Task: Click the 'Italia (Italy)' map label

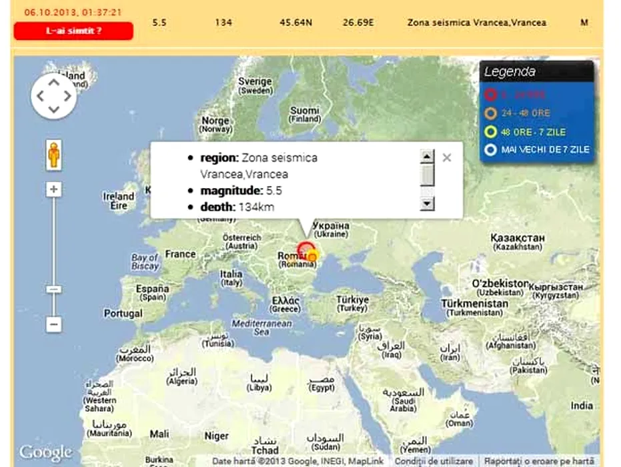Action: point(231,278)
